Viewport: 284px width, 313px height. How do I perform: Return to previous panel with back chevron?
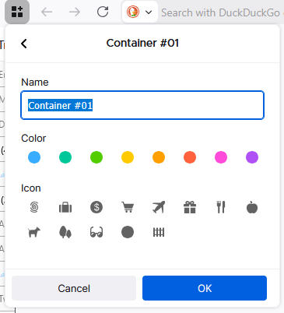click(x=24, y=44)
